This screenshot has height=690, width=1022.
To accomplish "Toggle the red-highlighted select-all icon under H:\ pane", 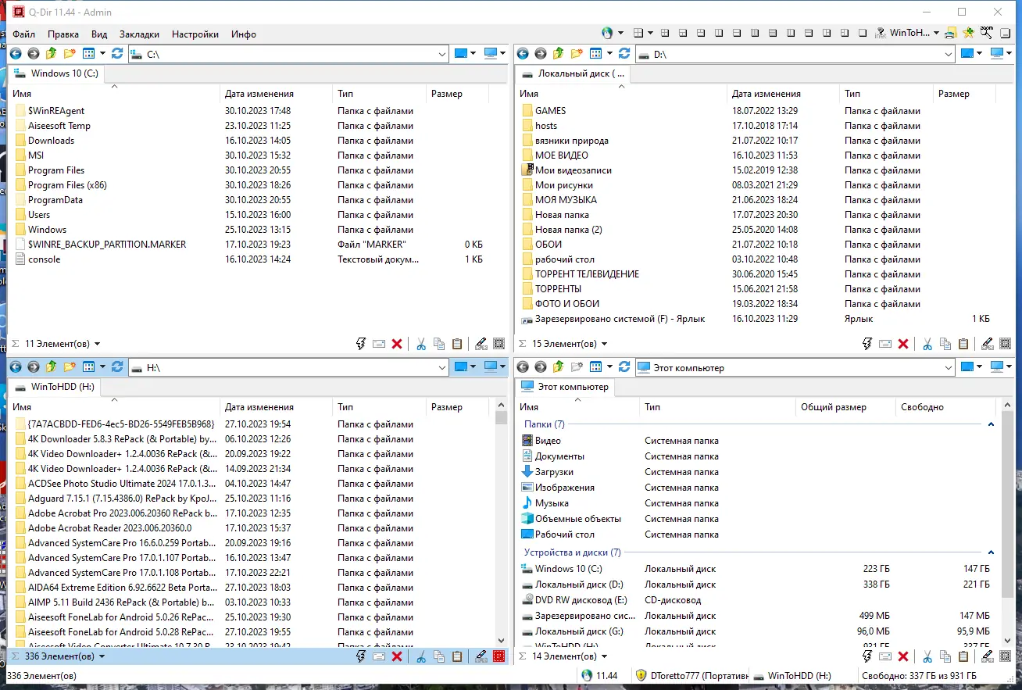I will click(x=498, y=656).
